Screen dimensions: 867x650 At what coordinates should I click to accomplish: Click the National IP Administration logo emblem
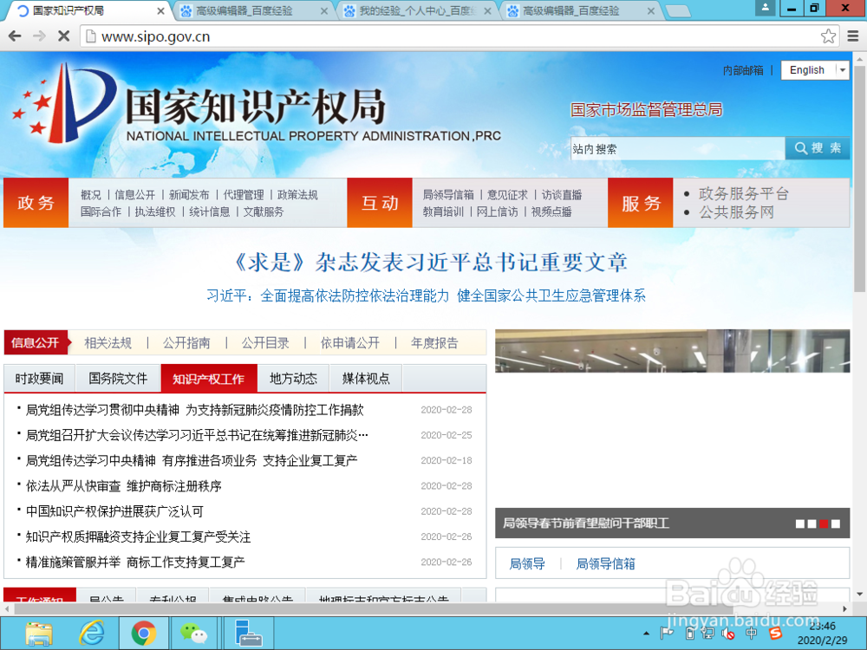(x=65, y=103)
